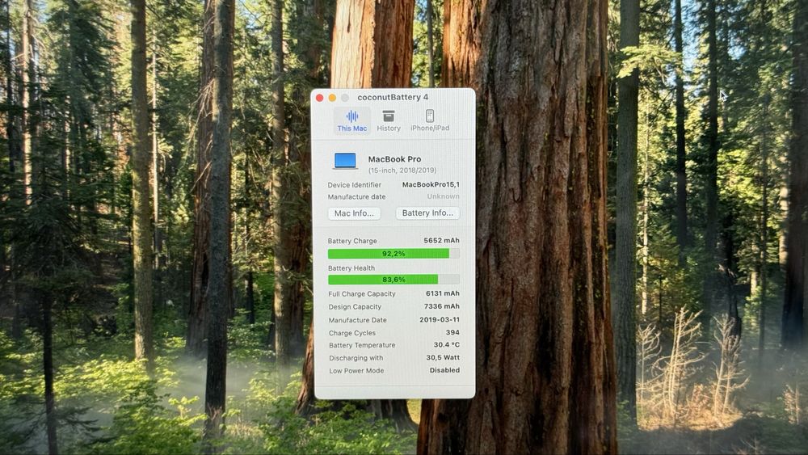Click the 6131 mAh full charge capacity
The width and height of the screenshot is (808, 455).
(x=443, y=293)
